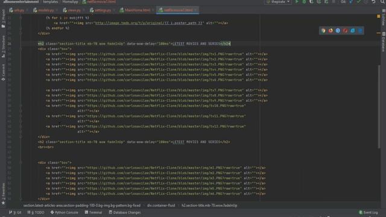Collapse the for loop fold marker in gutter
Viewport: 386px width, 217px height.
[x=21, y=17]
